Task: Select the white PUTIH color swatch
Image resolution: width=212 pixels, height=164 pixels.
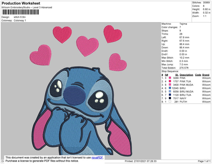Action: [170, 101]
